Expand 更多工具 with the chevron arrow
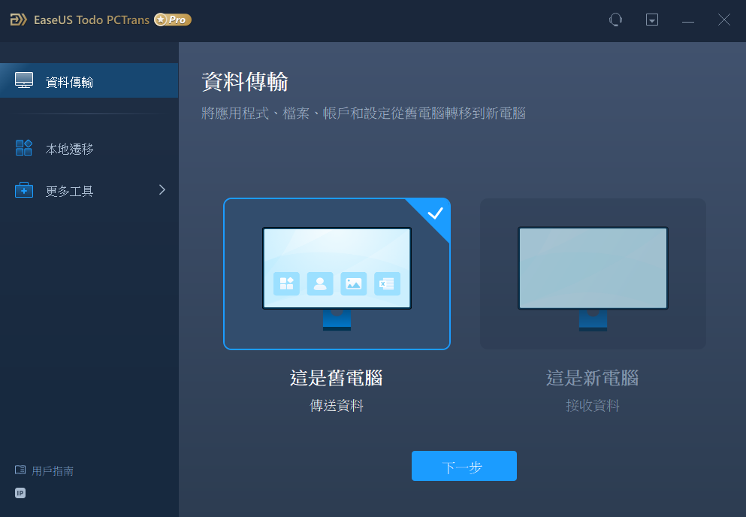Viewport: 746px width, 517px height. 162,190
